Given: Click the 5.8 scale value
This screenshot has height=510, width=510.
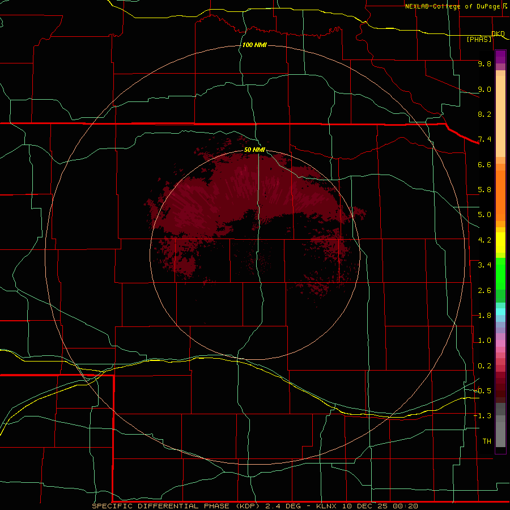Looking at the screenshot, I should (484, 190).
